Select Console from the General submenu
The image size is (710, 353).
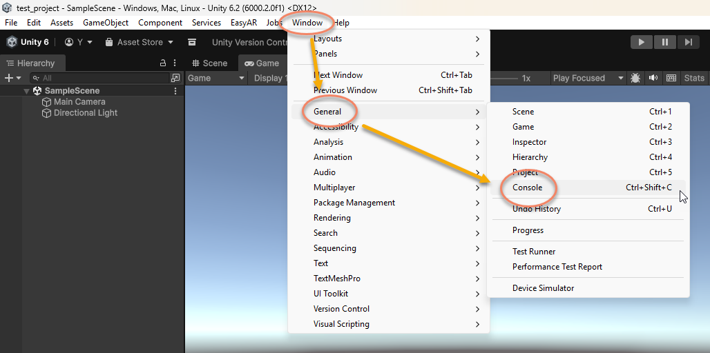(x=527, y=188)
